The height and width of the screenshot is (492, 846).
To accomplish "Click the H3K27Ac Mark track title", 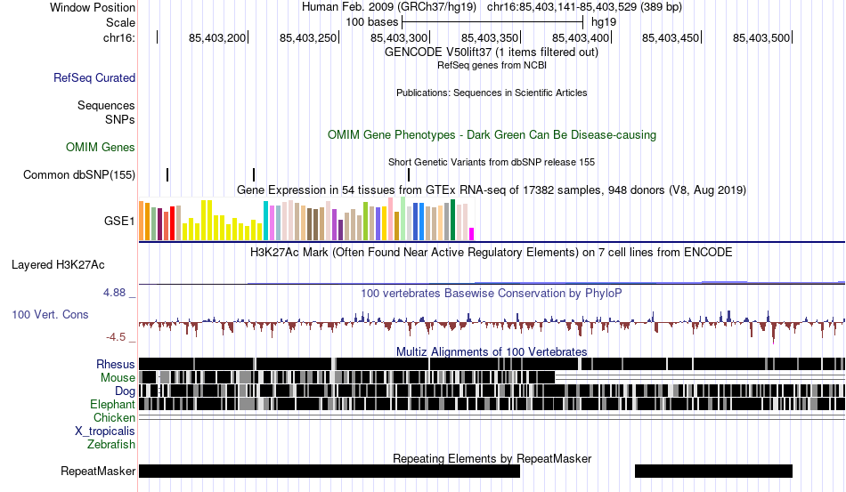I will [491, 252].
